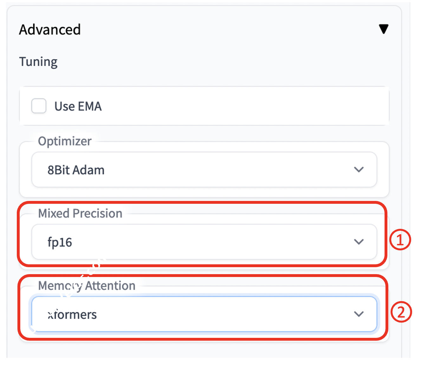Click the empty middle of the Optimizer field

222,170
